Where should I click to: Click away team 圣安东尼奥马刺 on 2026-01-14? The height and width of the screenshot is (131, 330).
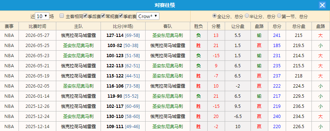click(x=167, y=96)
